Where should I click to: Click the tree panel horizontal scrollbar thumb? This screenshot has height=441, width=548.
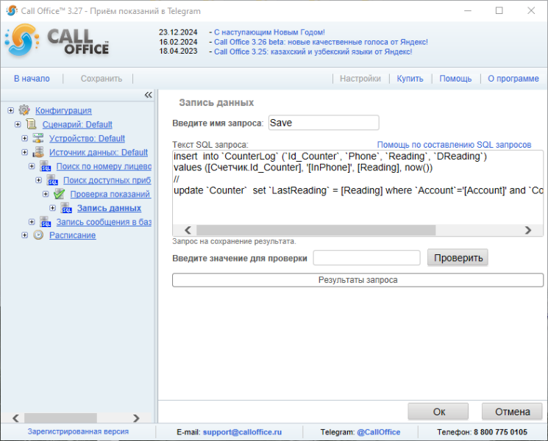(60, 418)
